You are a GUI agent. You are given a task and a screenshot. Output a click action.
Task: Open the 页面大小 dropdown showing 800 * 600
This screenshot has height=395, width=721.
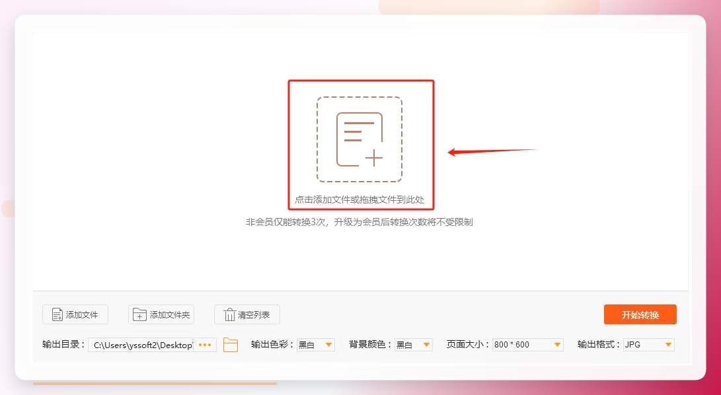528,344
